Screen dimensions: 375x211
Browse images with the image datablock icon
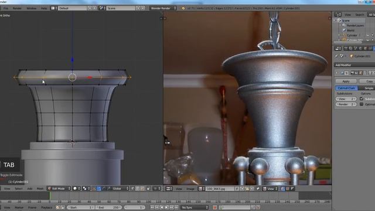click(202, 189)
